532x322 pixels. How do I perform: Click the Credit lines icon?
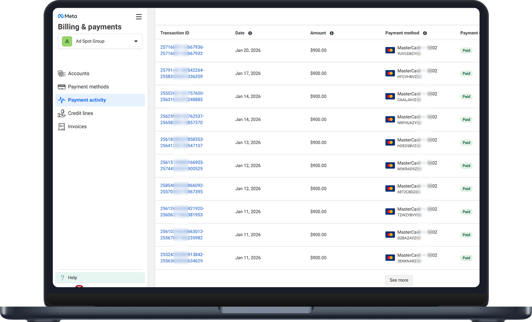click(61, 113)
